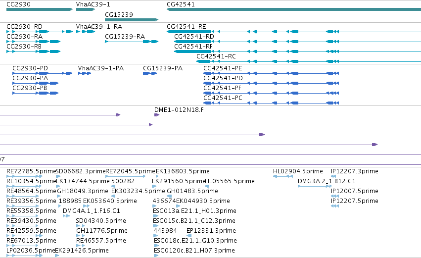The image size is (421, 258).
Task: Open EST RE55358.5prime
Action: tap(23, 216)
